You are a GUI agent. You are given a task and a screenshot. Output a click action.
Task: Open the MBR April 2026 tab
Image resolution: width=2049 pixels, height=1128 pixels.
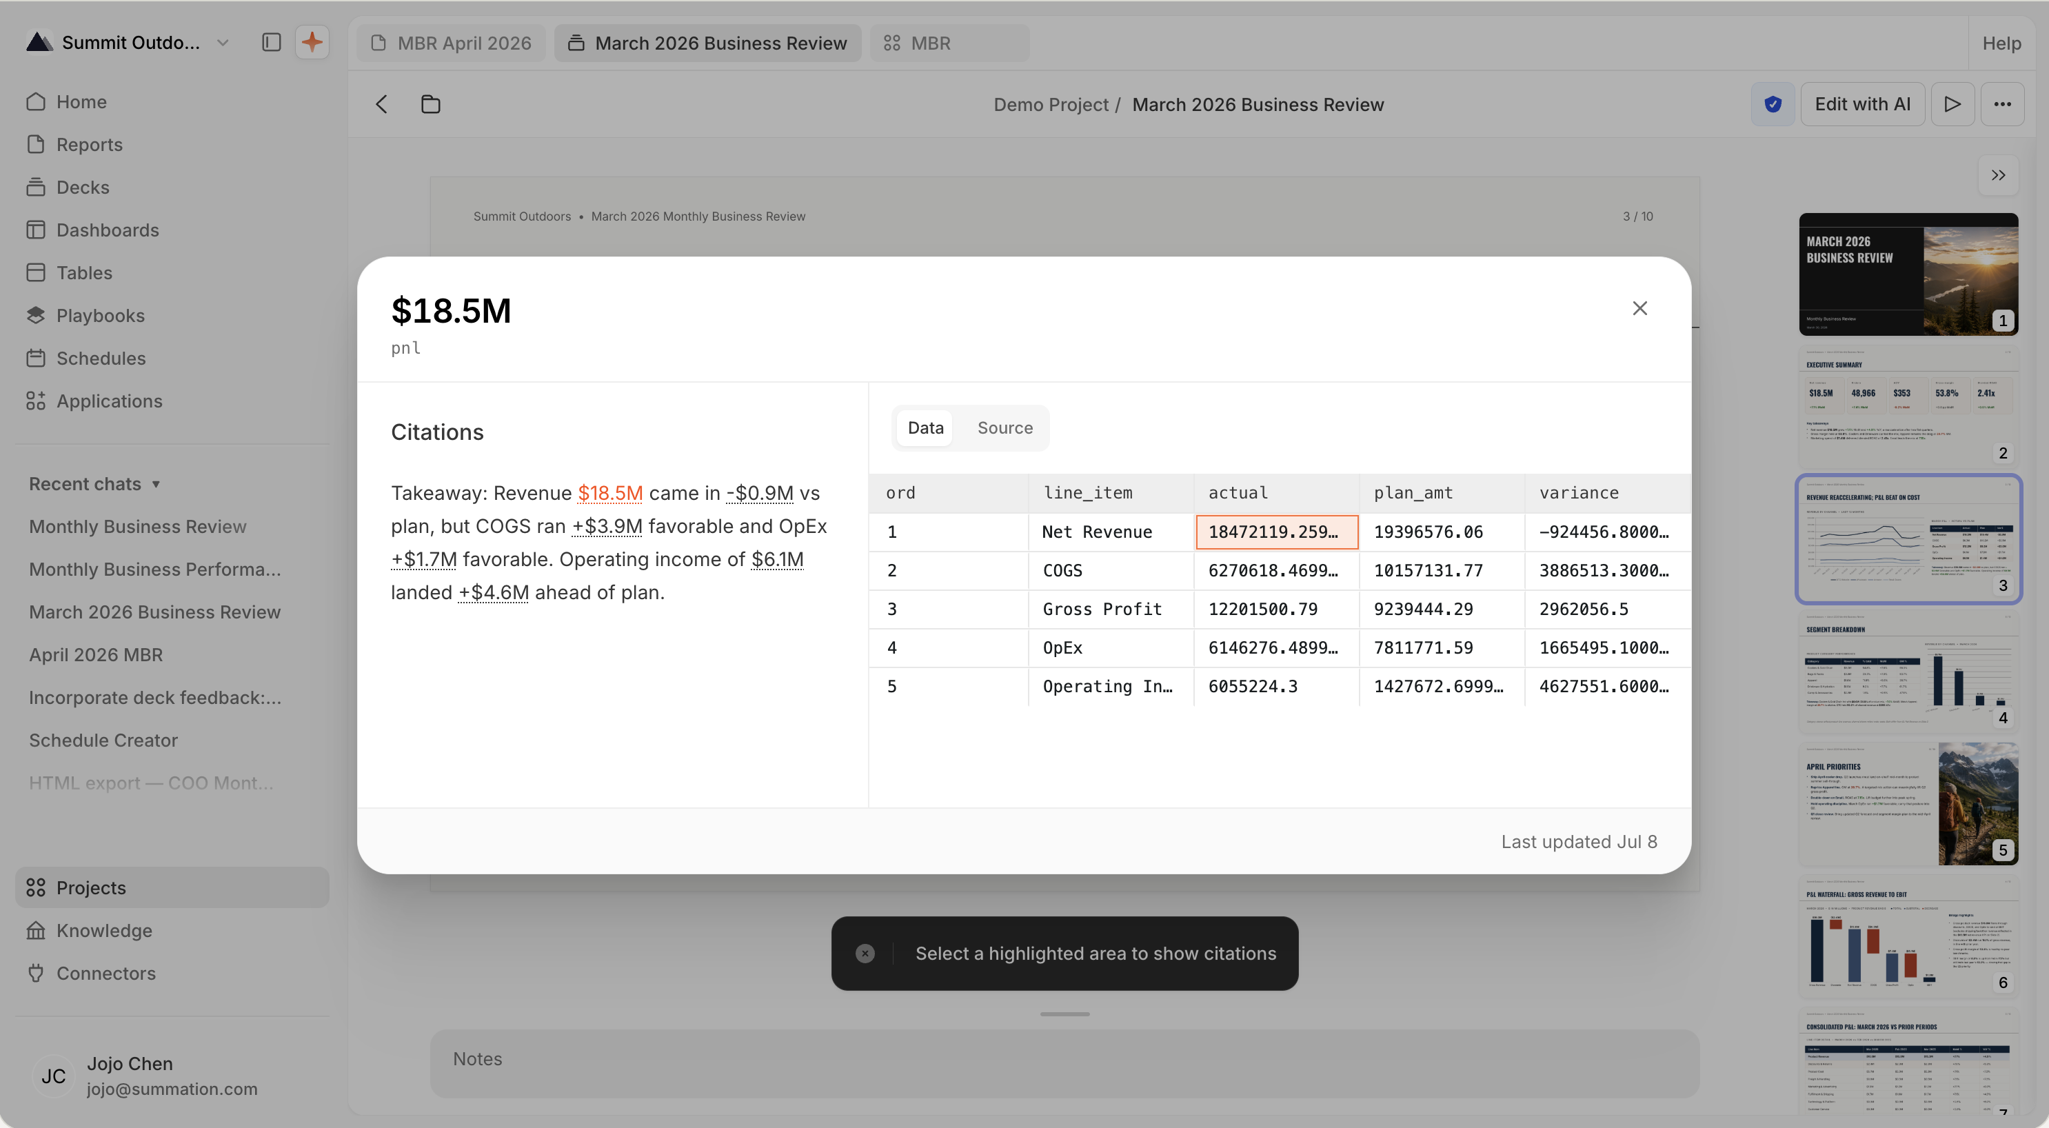(451, 43)
